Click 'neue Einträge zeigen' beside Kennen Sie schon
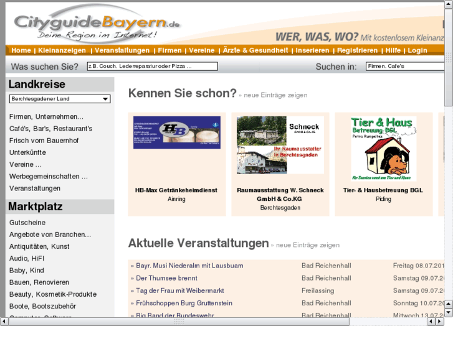Viewport: 453px width, 339px height. 275,95
